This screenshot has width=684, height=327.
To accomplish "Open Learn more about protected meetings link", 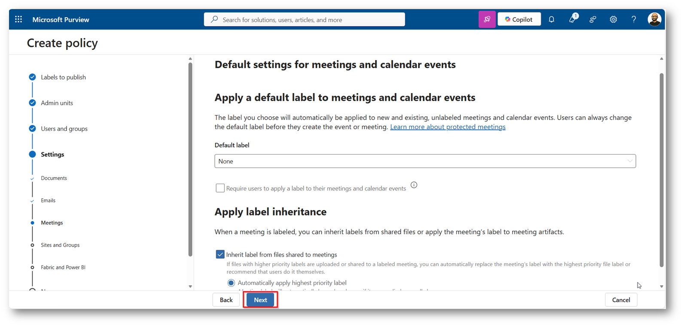I will tap(448, 127).
